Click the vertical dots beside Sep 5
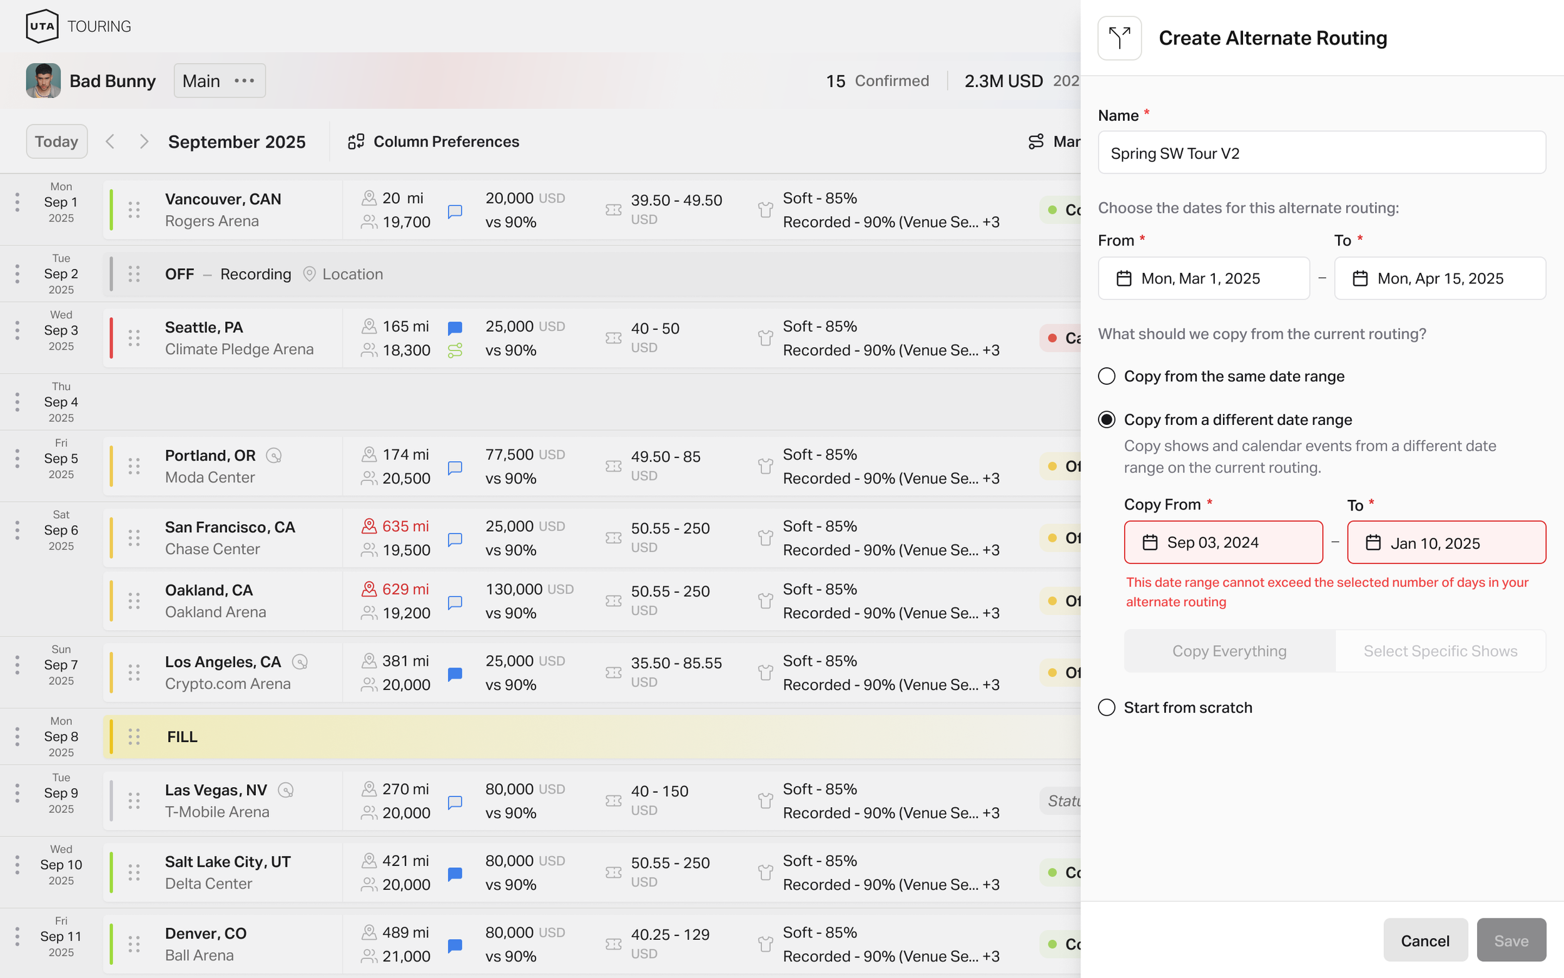Viewport: 1564px width, 978px height. (18, 459)
